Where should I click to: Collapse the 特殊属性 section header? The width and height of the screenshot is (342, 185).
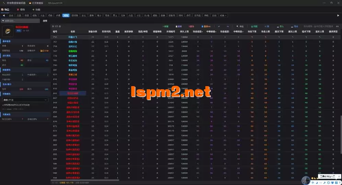25,94
